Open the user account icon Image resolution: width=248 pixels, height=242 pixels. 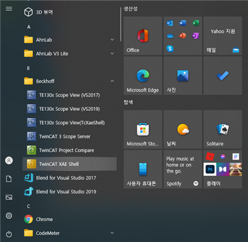[x=9, y=161]
